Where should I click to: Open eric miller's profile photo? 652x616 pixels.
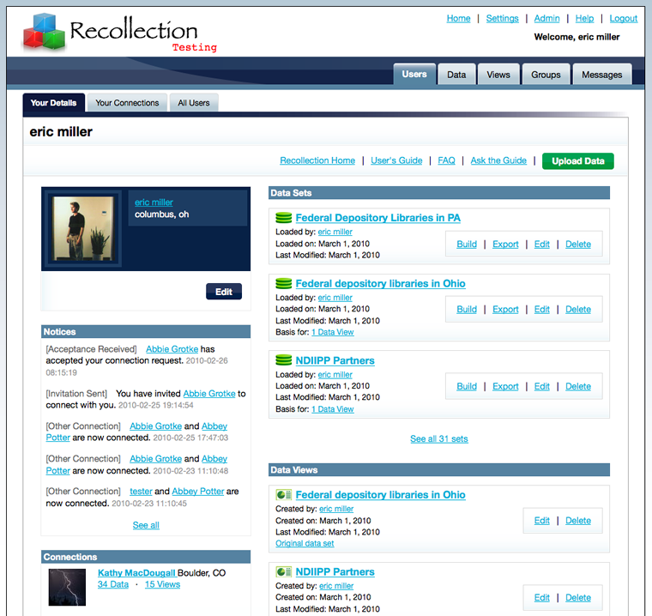(83, 228)
